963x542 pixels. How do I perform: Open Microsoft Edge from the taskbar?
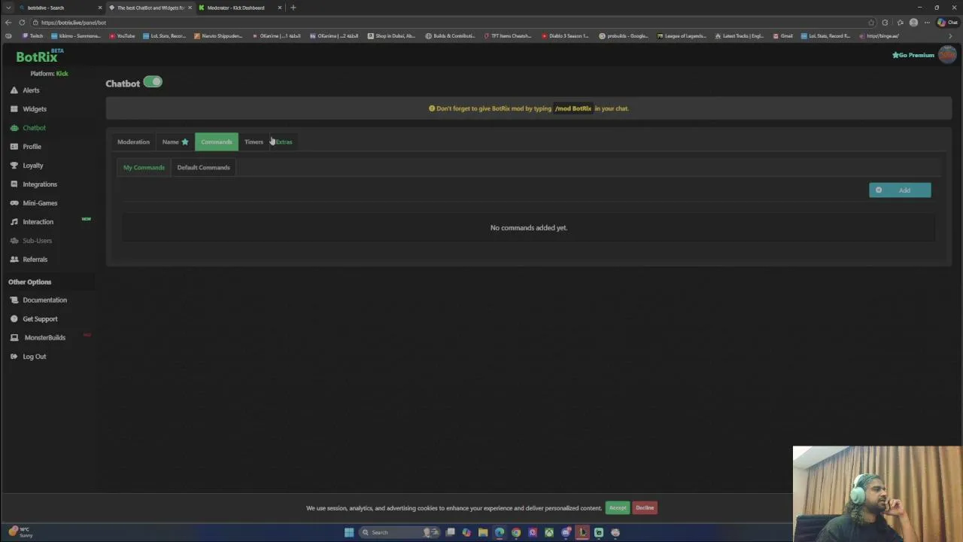pos(500,532)
